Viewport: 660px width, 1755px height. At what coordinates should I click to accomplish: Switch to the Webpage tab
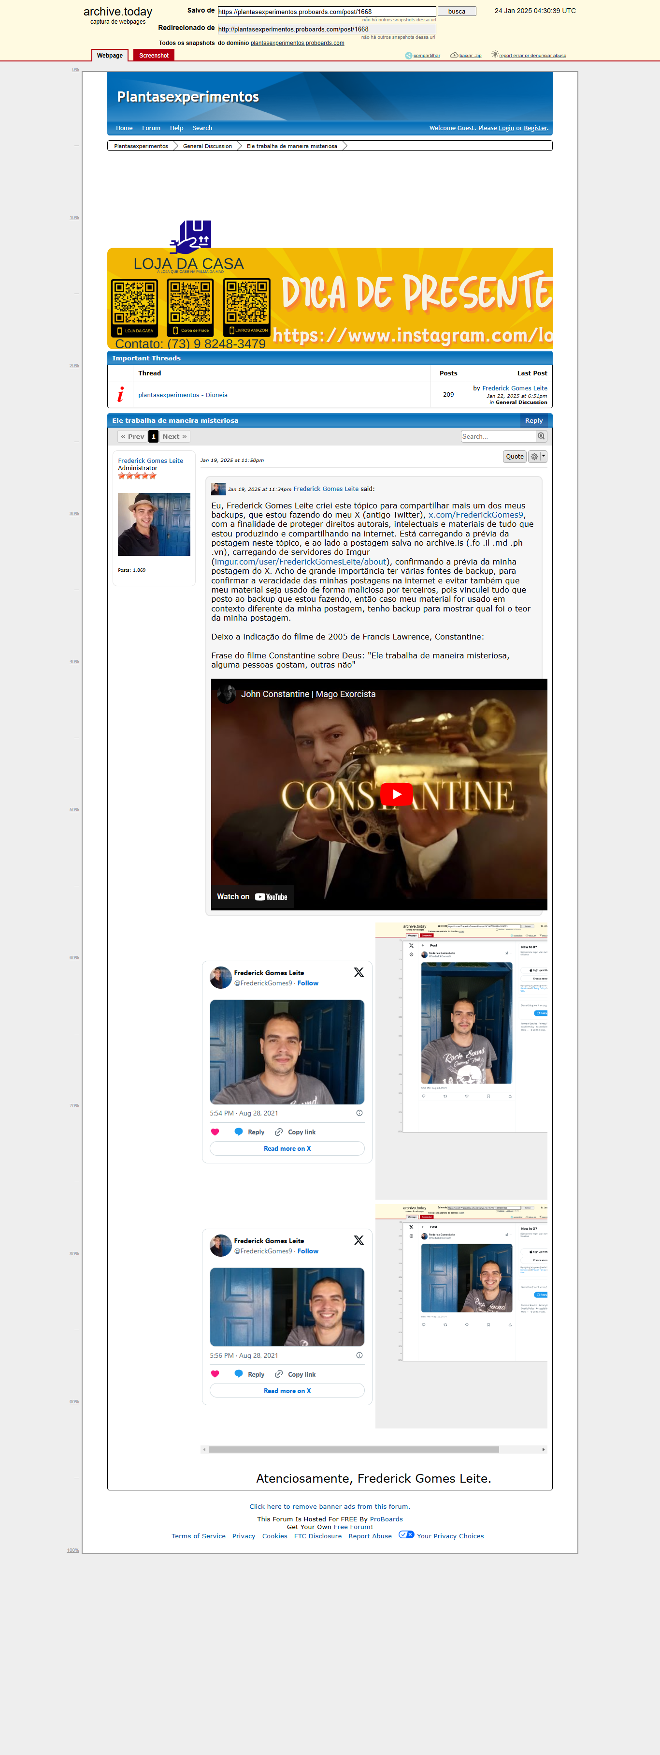110,55
